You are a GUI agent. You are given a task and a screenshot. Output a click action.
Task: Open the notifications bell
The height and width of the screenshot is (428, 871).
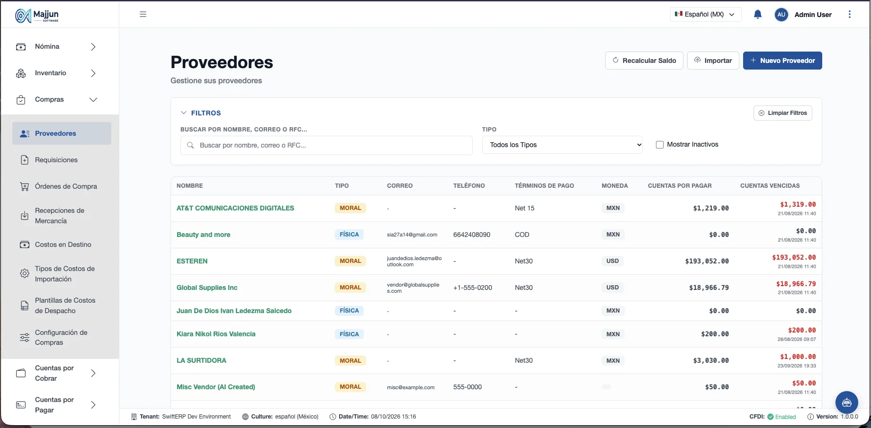pyautogui.click(x=758, y=14)
